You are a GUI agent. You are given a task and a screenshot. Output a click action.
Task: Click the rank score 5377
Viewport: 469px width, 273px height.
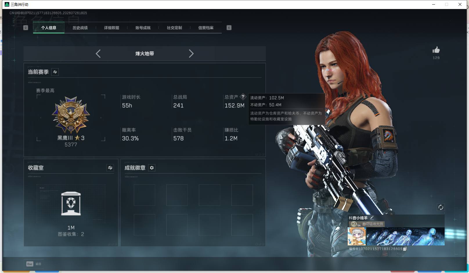(x=71, y=144)
